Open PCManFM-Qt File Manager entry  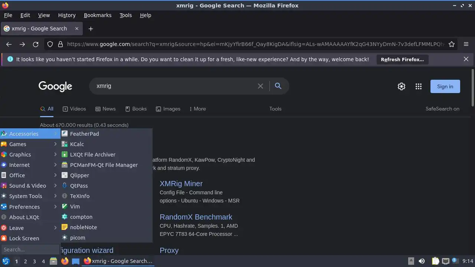107,165
